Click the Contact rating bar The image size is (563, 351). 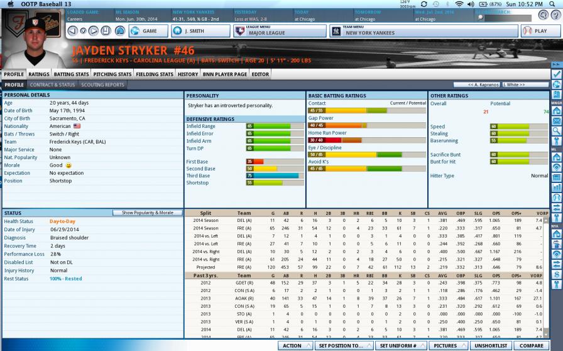pyautogui.click(x=367, y=111)
